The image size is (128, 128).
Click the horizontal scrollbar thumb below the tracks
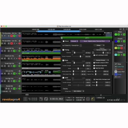(x=27, y=95)
